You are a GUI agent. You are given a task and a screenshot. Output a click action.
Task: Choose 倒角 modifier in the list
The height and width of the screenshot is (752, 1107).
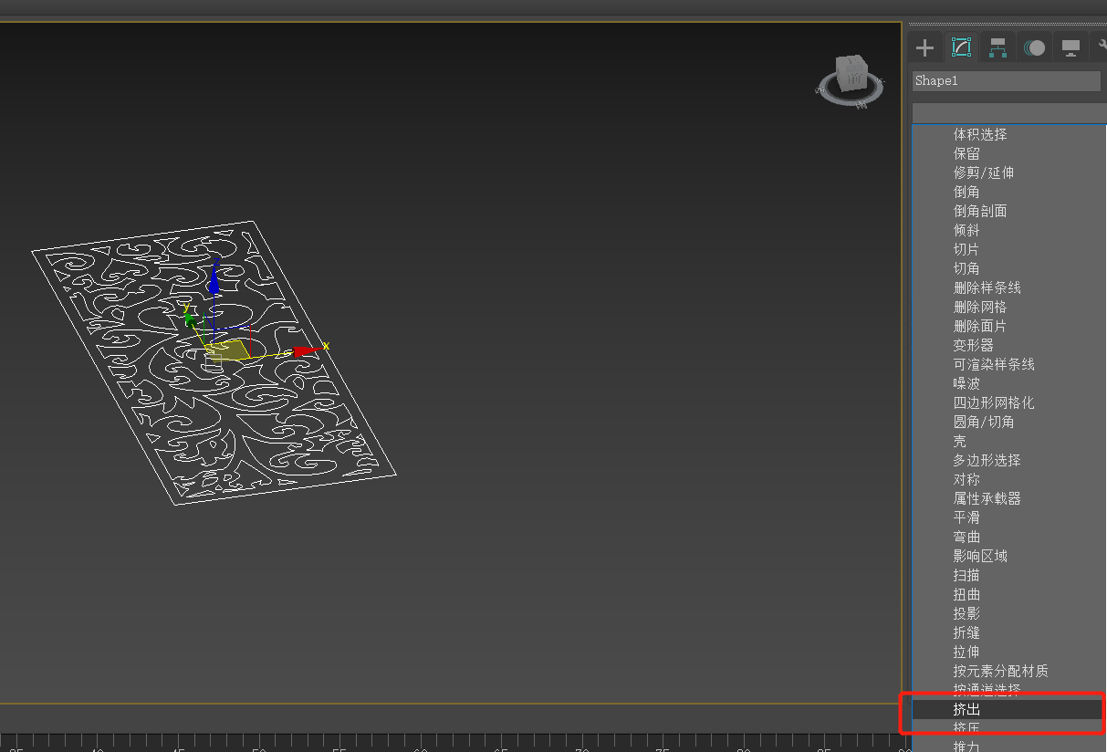[x=966, y=192]
